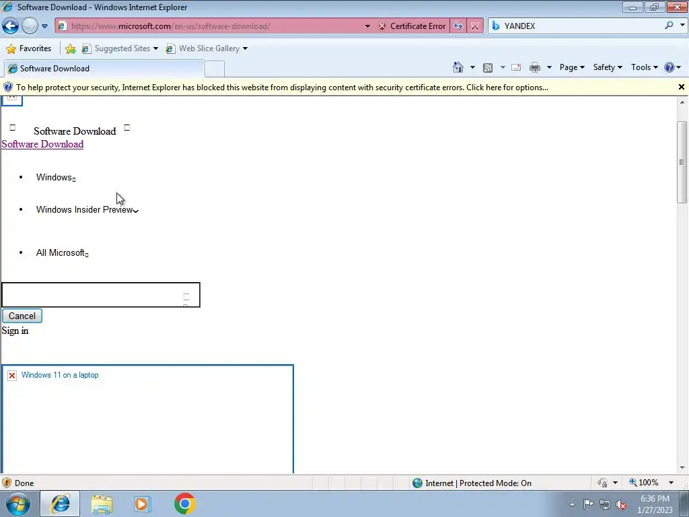Screen dimensions: 689x517
Task: Click the search magnifier icon
Action: coord(669,26)
